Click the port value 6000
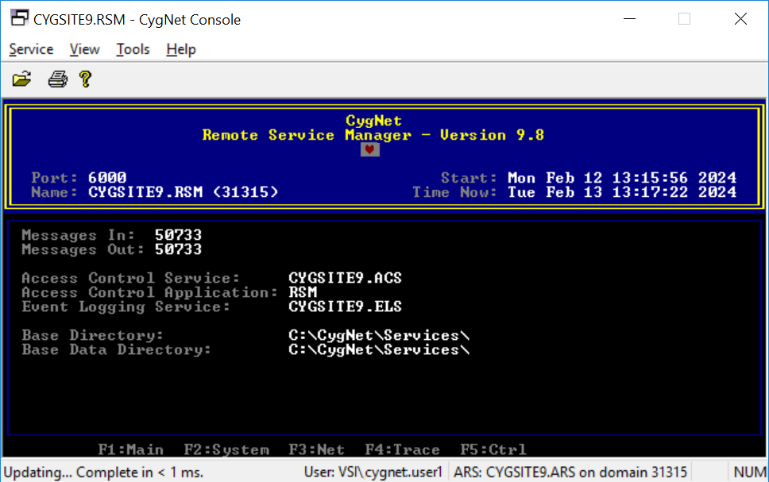Screen dimensions: 769x482 pos(107,178)
